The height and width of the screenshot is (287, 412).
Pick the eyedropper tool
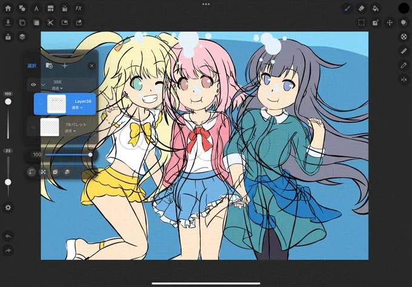coord(404,65)
